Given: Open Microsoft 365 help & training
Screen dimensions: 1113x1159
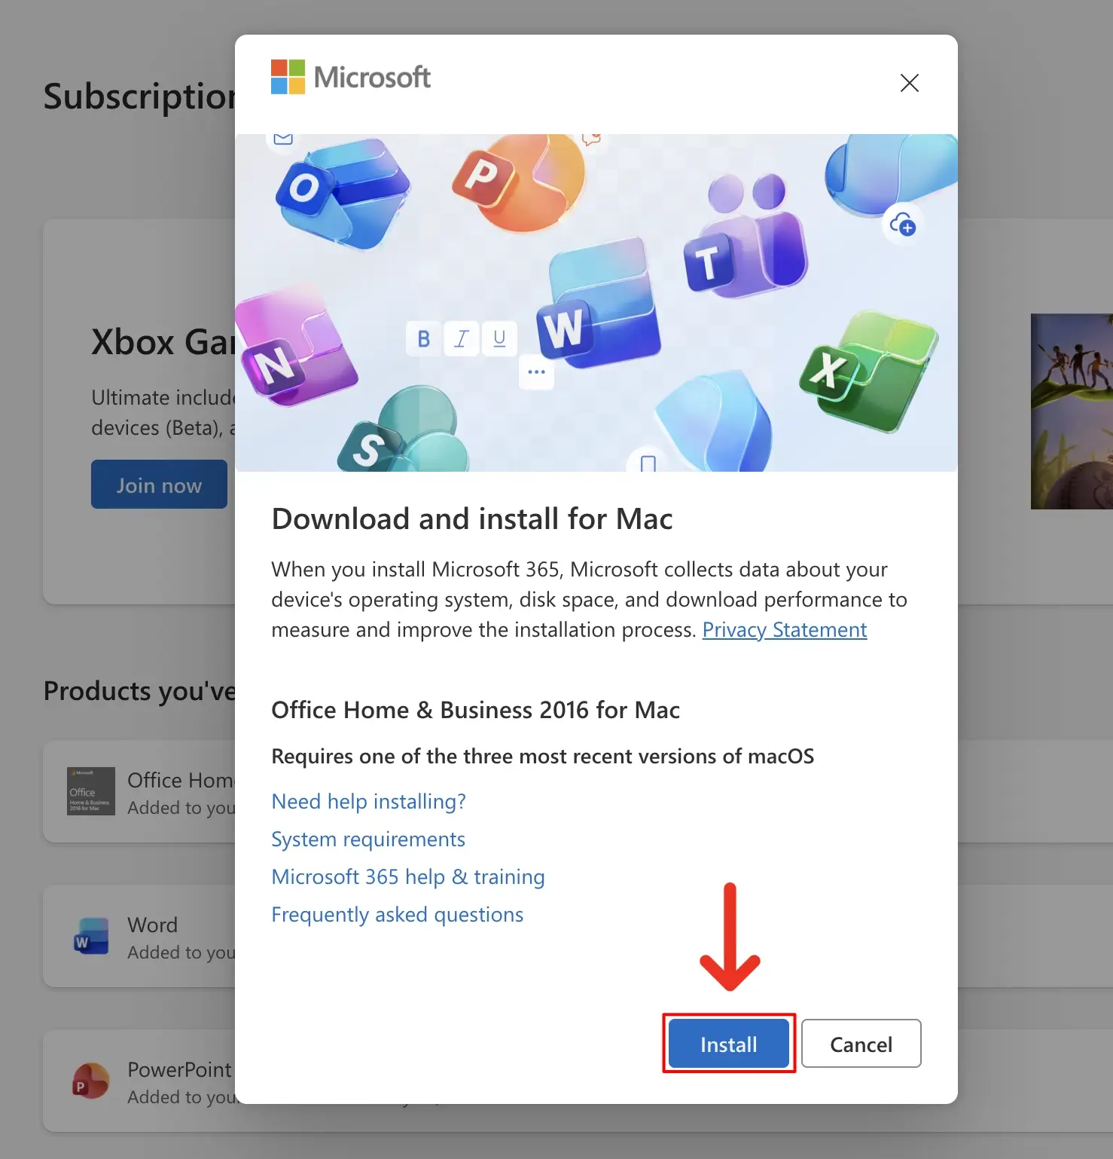Looking at the screenshot, I should point(407,877).
